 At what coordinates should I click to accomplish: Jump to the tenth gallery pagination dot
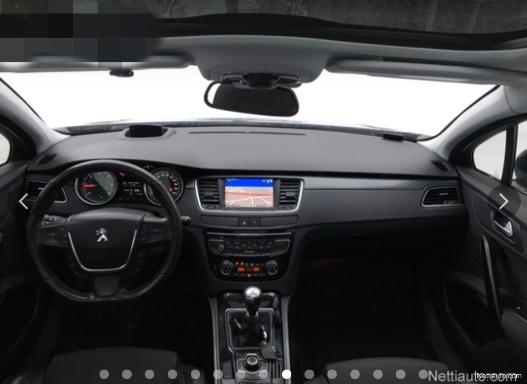point(309,374)
